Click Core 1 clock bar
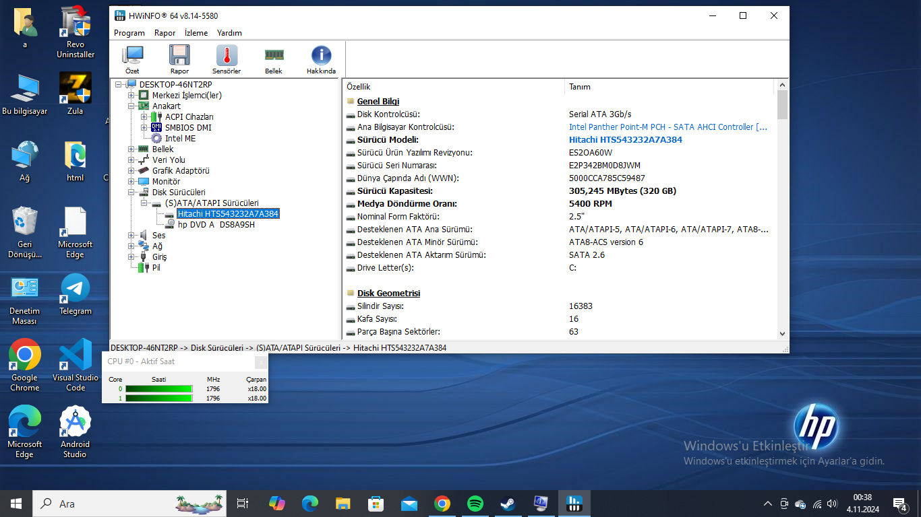The width and height of the screenshot is (921, 517). [159, 399]
